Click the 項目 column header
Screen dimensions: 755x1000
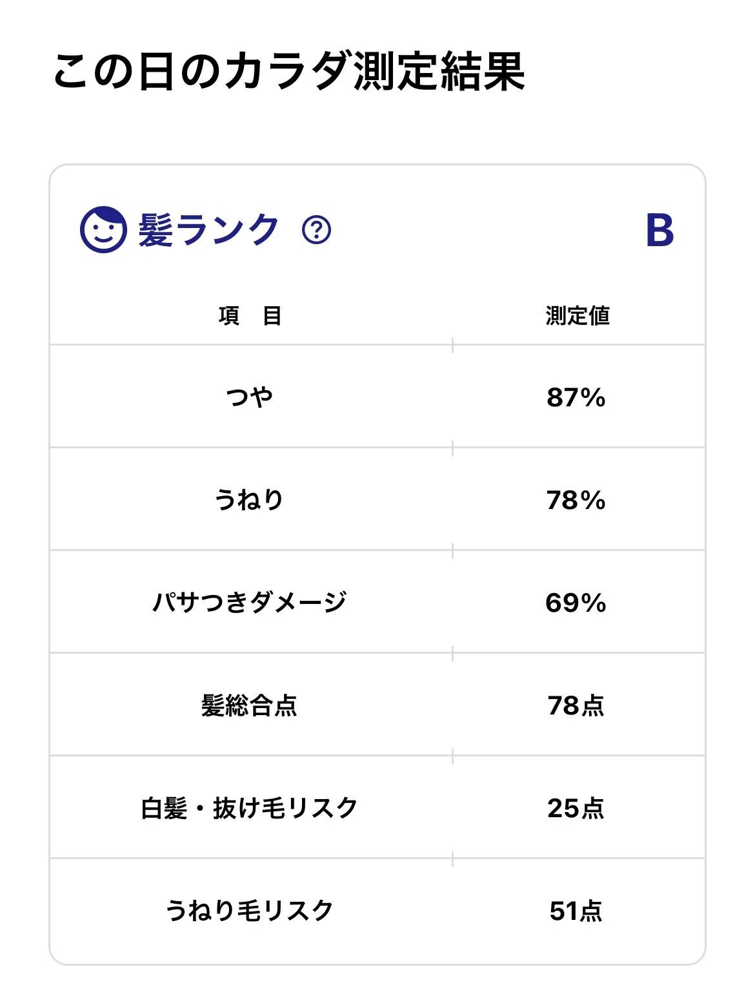pyautogui.click(x=250, y=316)
